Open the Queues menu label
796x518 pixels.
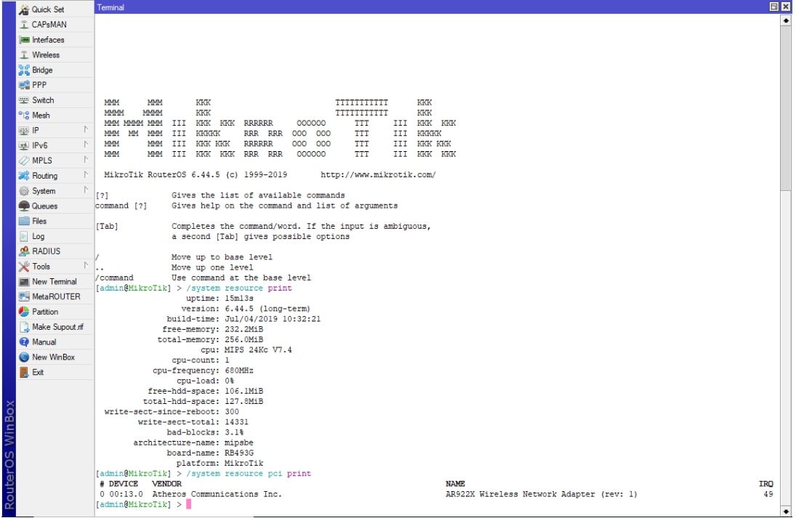[x=44, y=206]
